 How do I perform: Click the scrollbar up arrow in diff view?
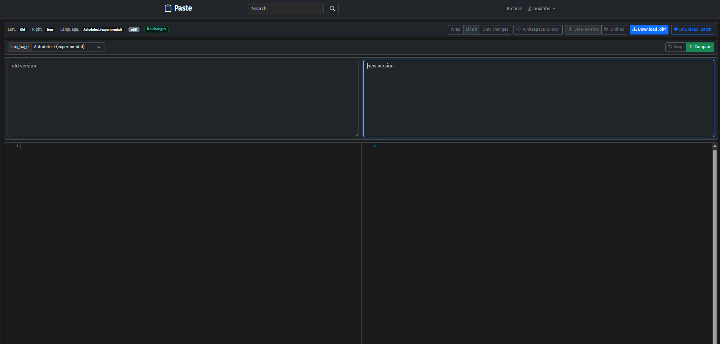715,146
